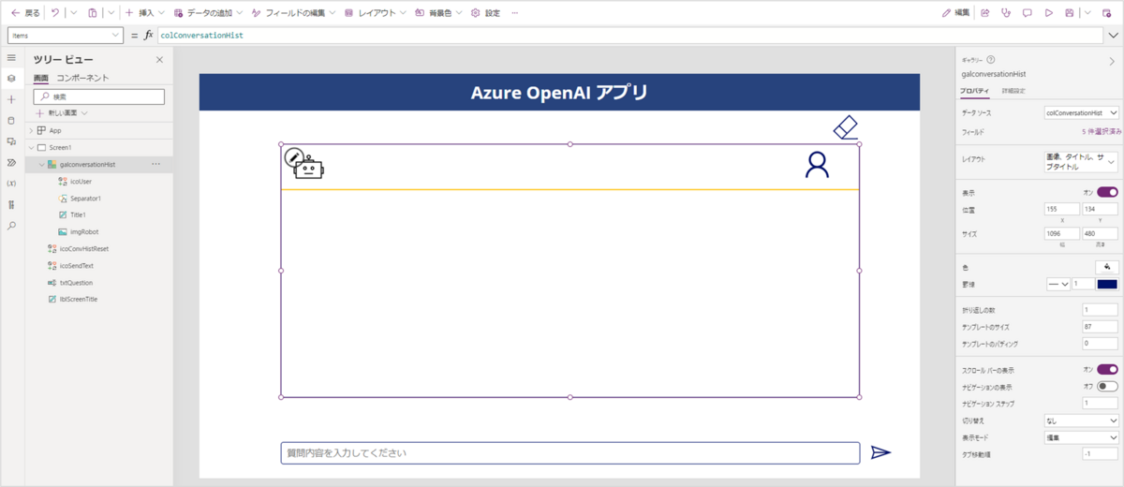
Task: Open the データ ソース dropdown
Action: (1081, 112)
